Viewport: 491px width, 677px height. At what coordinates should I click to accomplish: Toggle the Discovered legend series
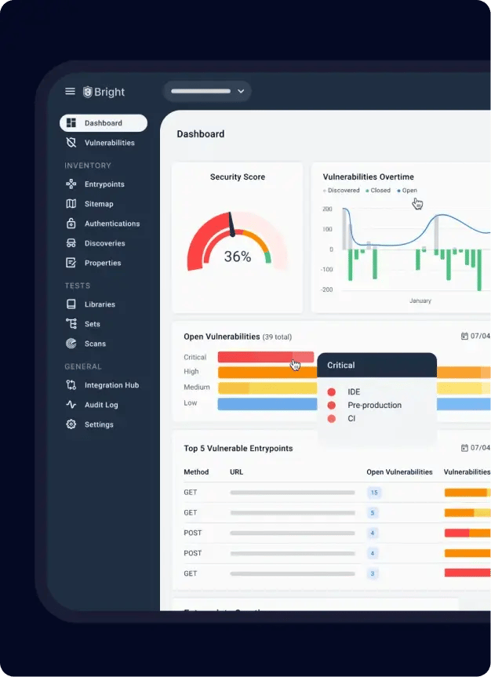(342, 191)
